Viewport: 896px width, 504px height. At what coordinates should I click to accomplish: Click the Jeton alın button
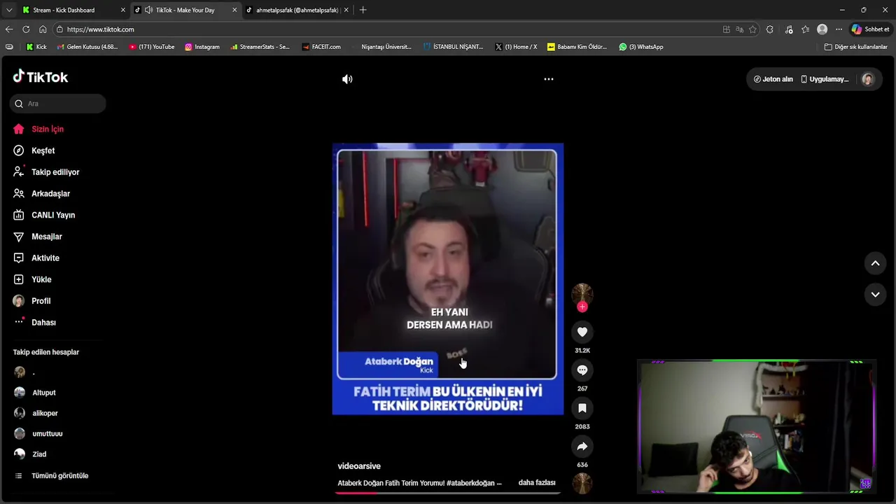[773, 79]
